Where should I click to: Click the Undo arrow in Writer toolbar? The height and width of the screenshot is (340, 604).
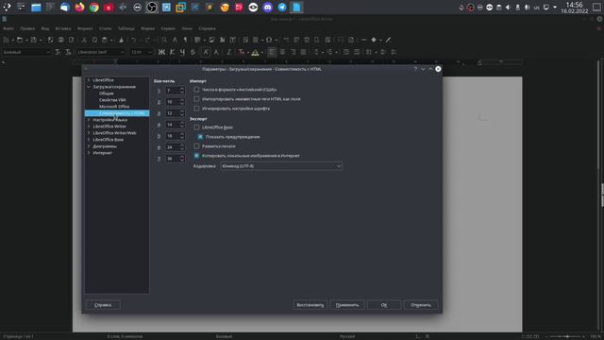pyautogui.click(x=133, y=40)
